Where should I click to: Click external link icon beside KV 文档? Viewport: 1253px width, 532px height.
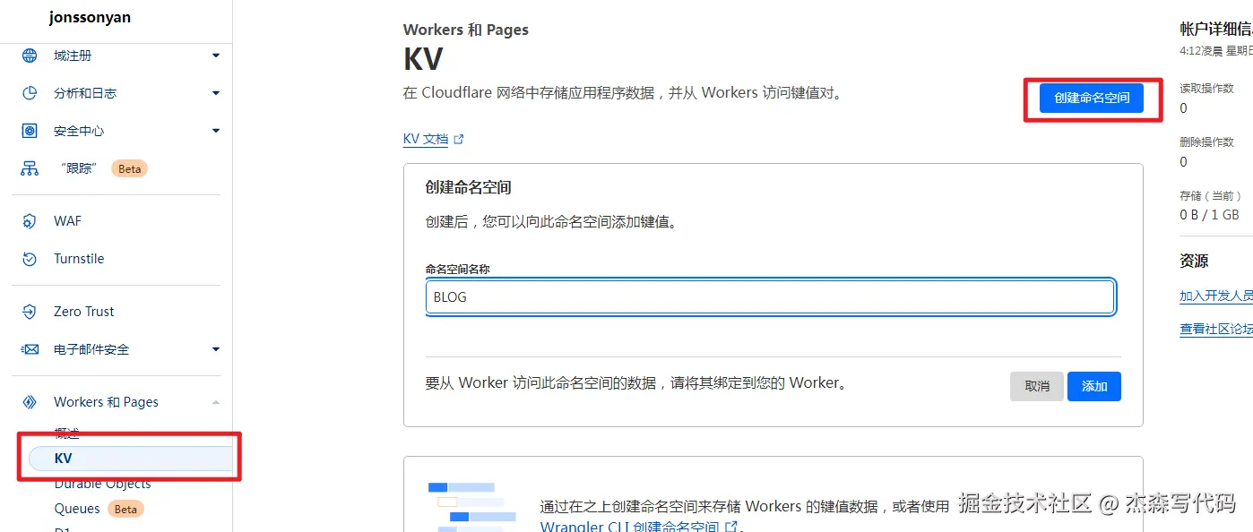(459, 140)
